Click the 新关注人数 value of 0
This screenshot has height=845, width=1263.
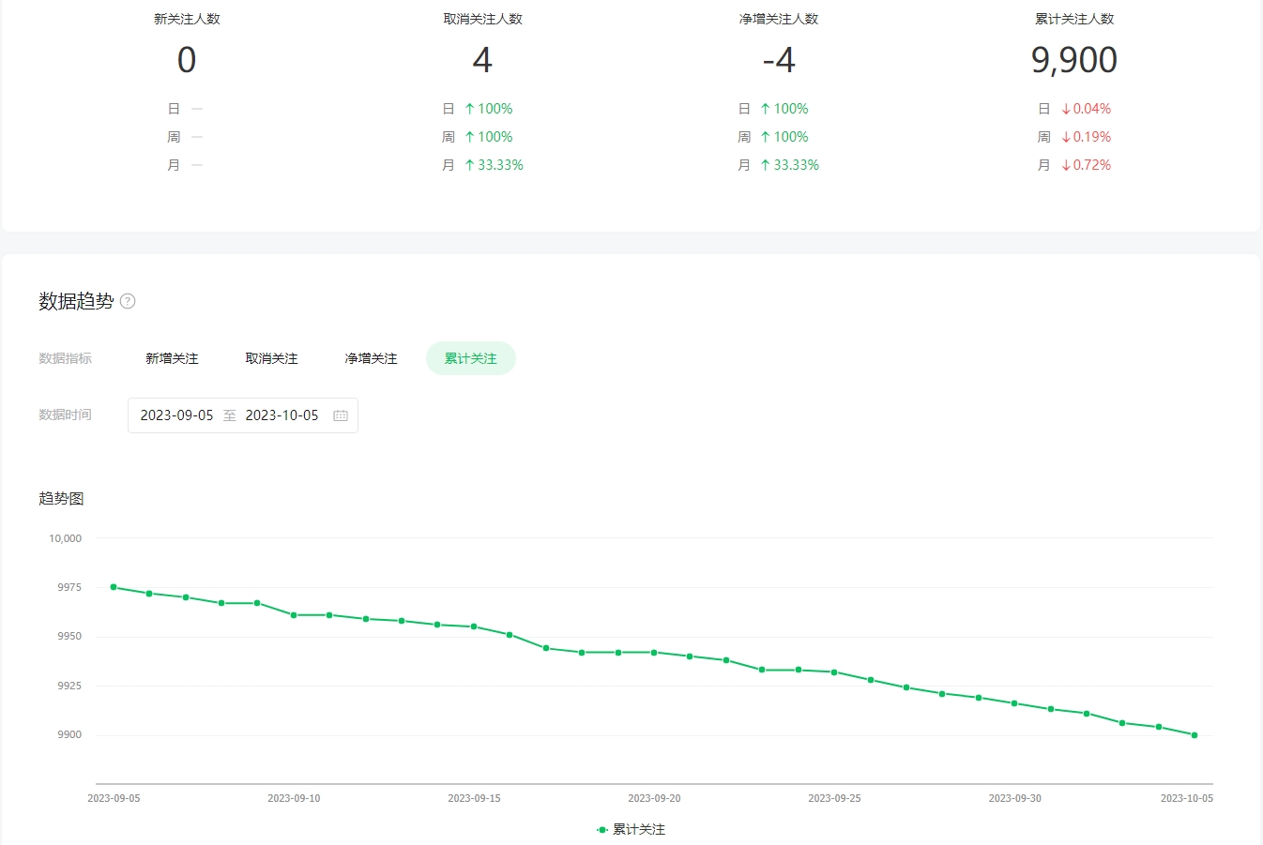tap(187, 60)
